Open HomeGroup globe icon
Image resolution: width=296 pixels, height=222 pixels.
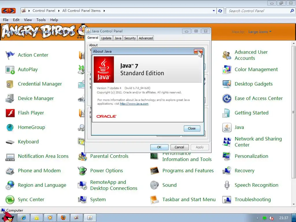click(x=10, y=127)
